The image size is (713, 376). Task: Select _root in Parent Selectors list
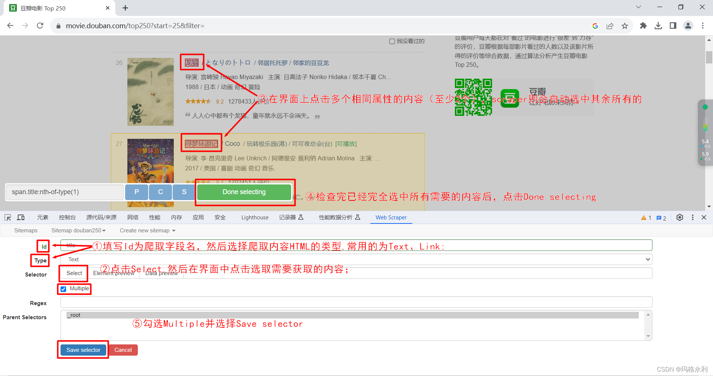[x=352, y=315]
